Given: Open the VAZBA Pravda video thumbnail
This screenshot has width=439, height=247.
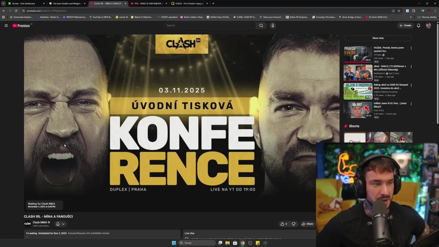Looking at the screenshot, I should click(358, 54).
